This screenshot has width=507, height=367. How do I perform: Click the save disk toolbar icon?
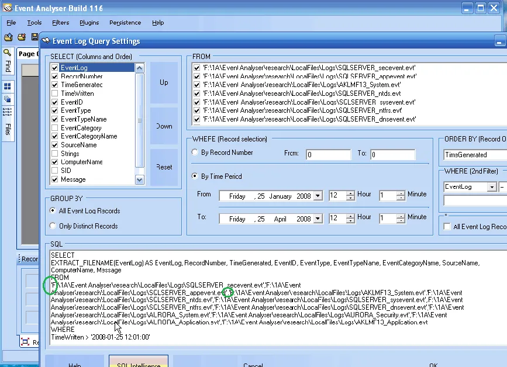35,37
